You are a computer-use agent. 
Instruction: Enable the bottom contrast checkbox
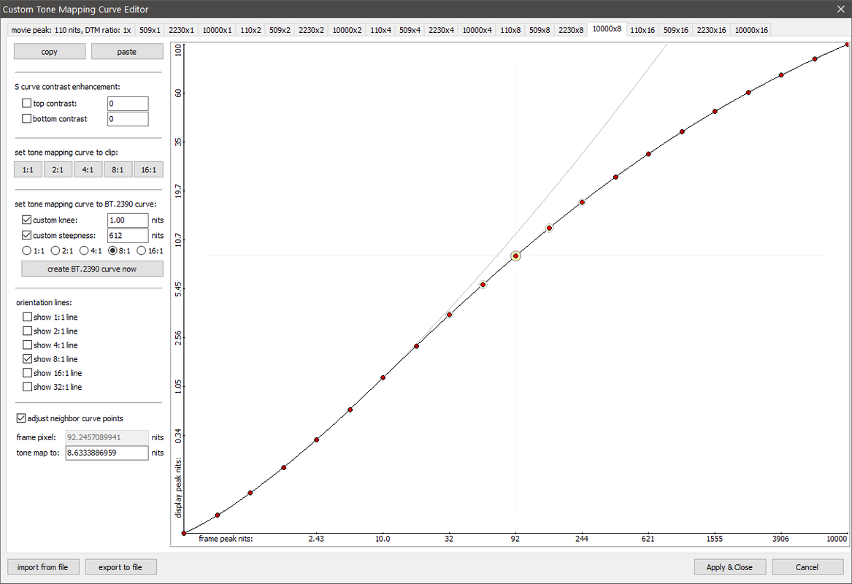[x=26, y=118]
